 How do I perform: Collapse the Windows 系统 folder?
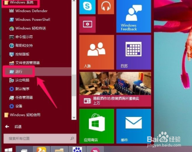(x=19, y=2)
